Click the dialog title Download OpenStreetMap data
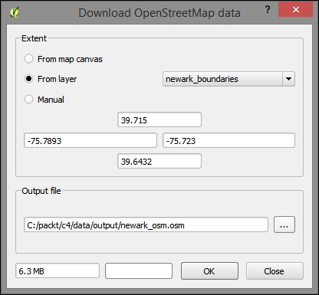319x295 pixels. 159,13
